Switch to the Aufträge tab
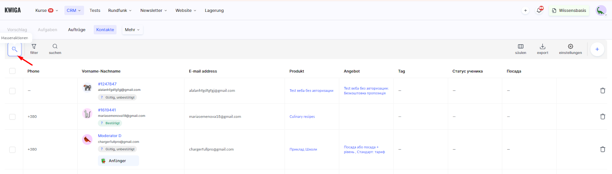 [76, 30]
